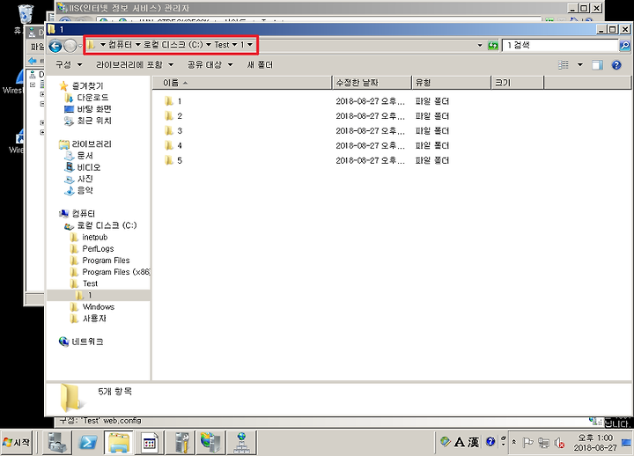Open the 사용자 folder in the tree
Image resolution: width=634 pixels, height=456 pixels.
(94, 319)
